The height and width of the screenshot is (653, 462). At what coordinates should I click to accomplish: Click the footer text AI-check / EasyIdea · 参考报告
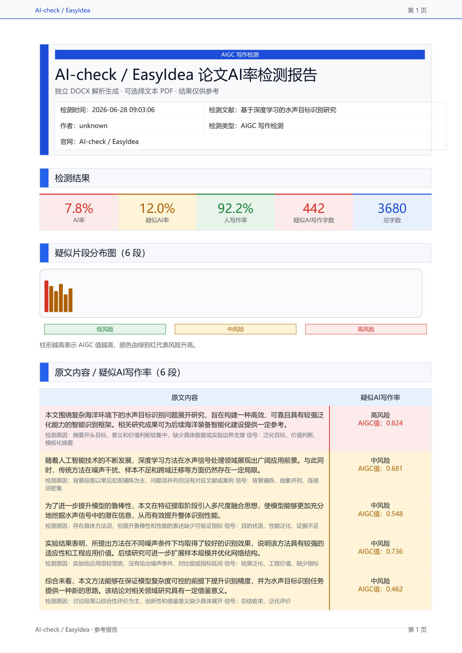[x=76, y=630]
